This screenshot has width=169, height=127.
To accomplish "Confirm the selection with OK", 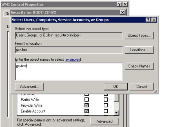I will point(115,87).
